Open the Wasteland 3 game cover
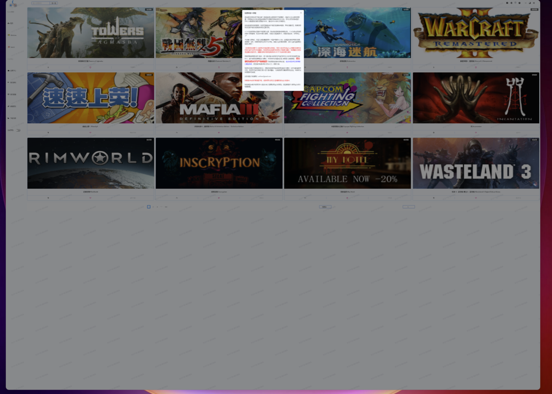 tap(476, 163)
